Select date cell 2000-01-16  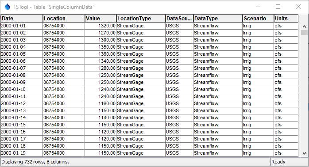22,132
